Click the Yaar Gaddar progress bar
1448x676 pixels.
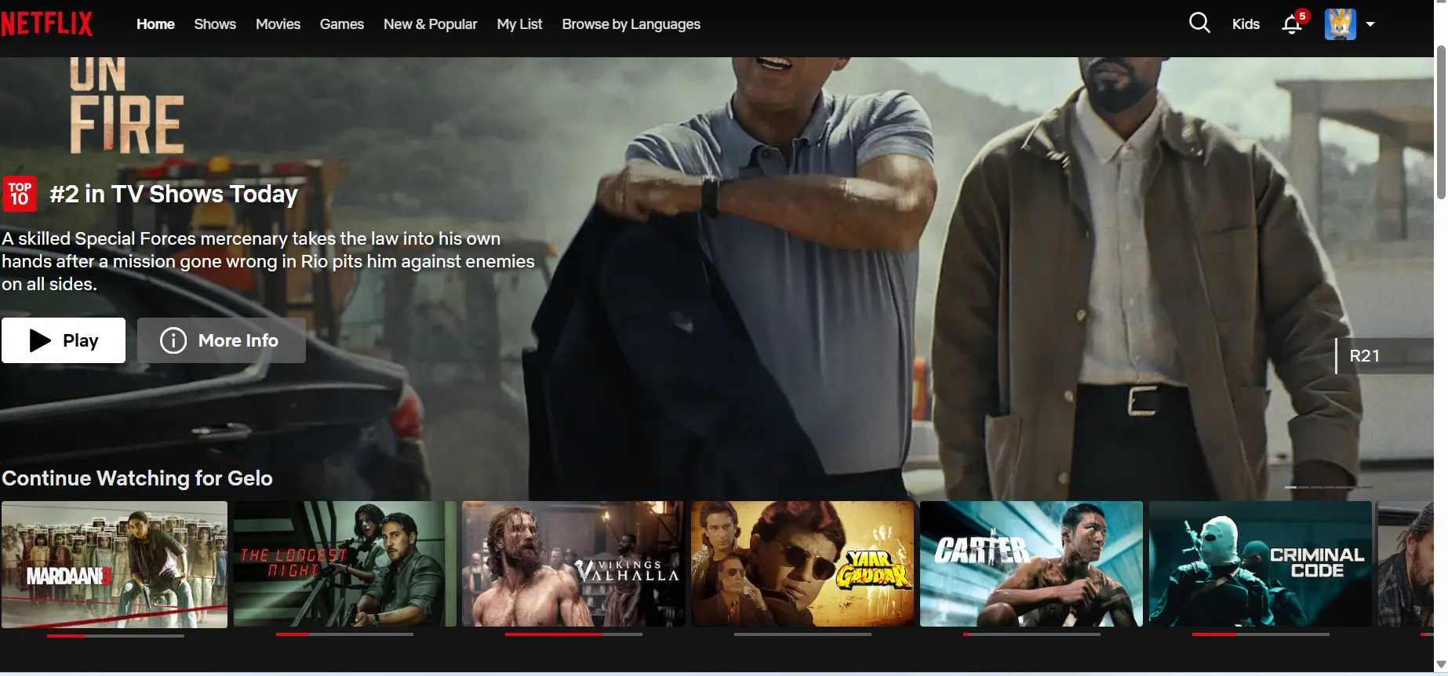coord(802,634)
